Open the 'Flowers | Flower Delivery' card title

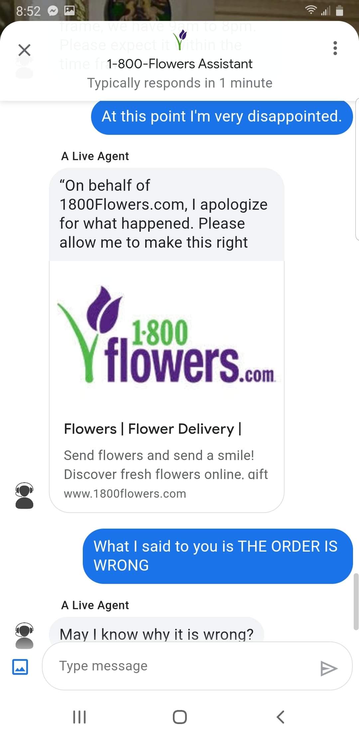pyautogui.click(x=153, y=429)
